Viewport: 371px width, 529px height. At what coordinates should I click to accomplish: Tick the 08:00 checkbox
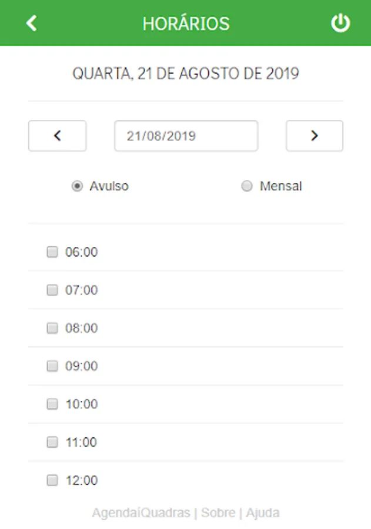(x=52, y=328)
